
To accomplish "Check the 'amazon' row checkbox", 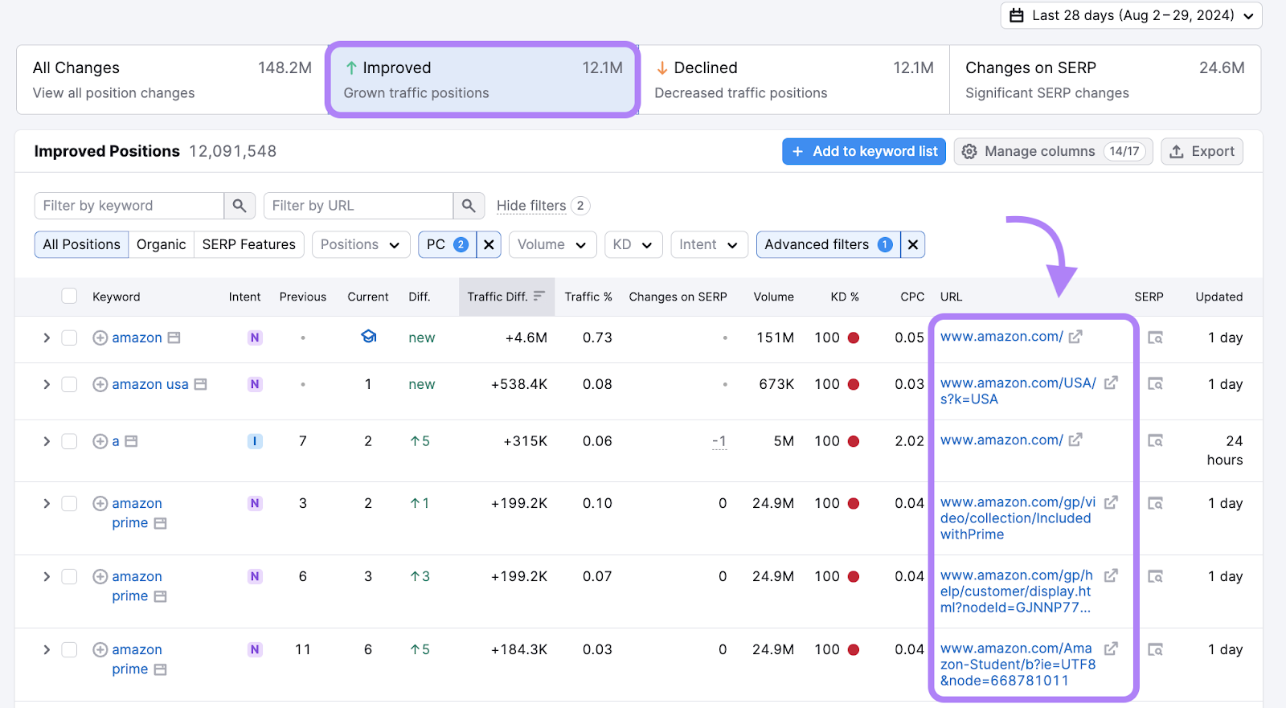I will (x=70, y=338).
